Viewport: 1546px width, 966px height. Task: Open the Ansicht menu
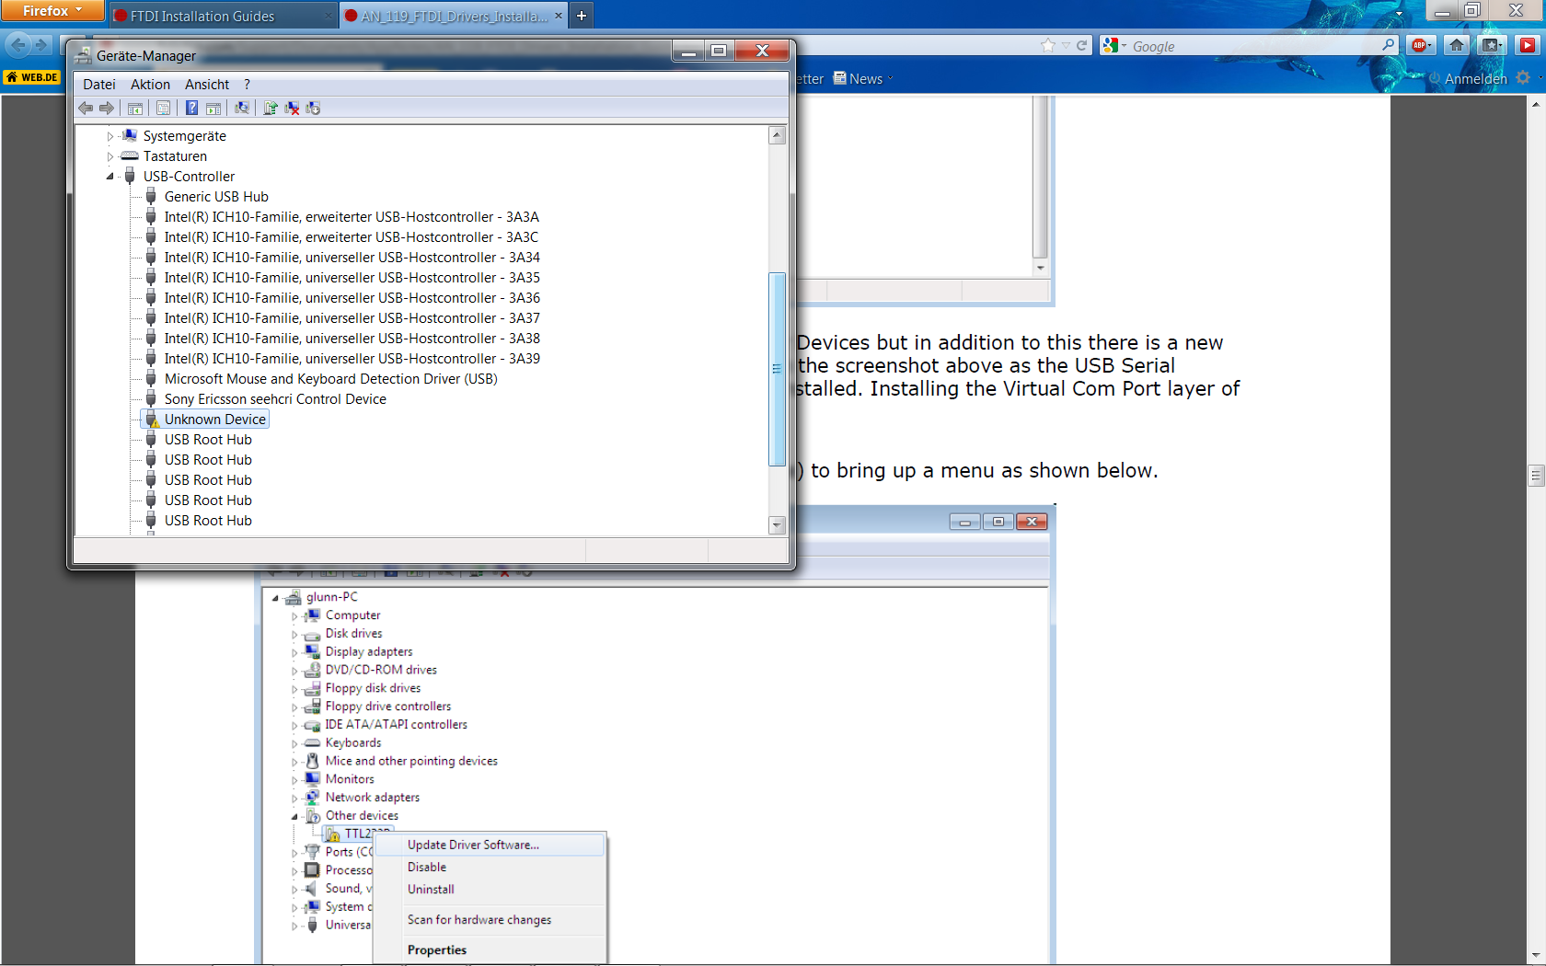(207, 85)
